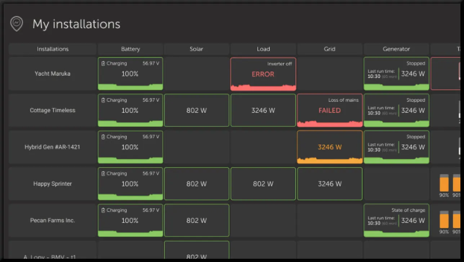
Task: Click the battery charge icon for Happy Sprinter
Action: pos(103,173)
